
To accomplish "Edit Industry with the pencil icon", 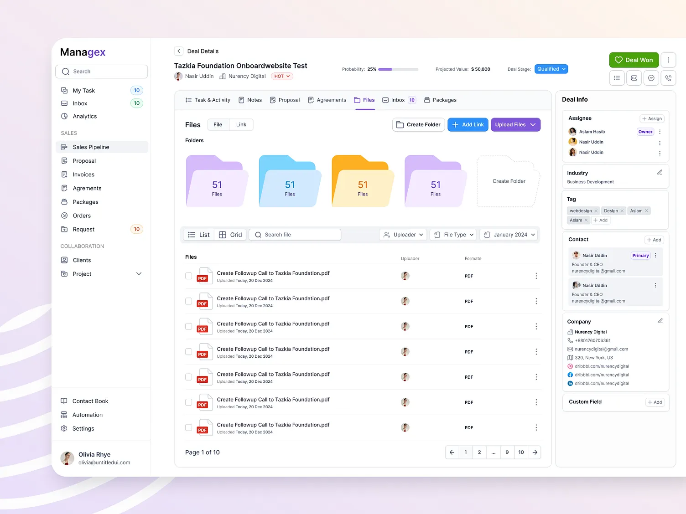I will pos(660,172).
